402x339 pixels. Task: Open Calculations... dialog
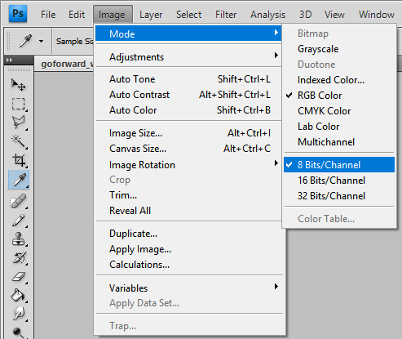click(x=188, y=265)
